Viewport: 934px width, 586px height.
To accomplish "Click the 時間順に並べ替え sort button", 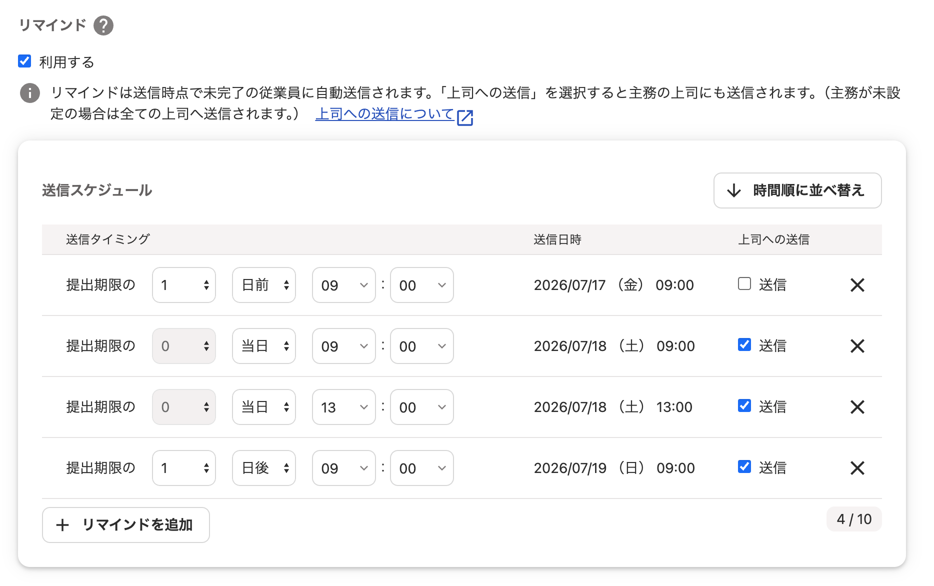I will point(797,190).
